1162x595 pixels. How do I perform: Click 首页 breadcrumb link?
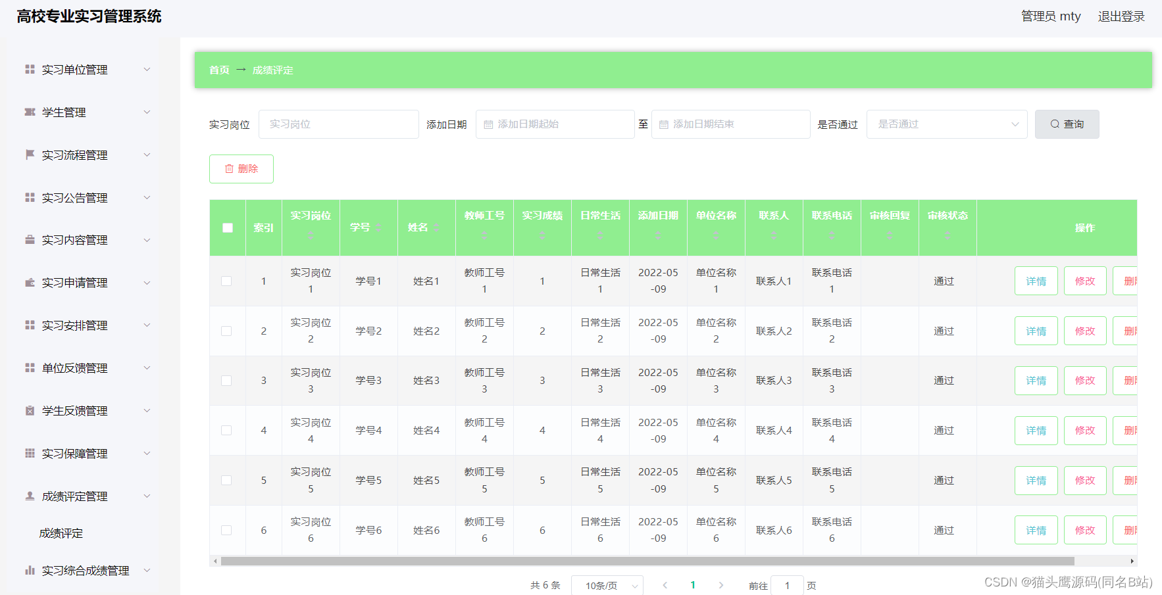click(219, 70)
